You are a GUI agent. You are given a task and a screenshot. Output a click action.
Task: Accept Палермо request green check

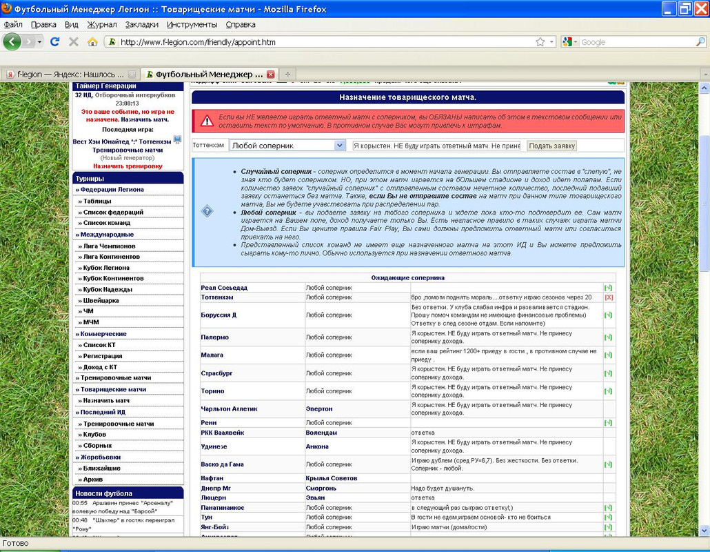point(608,337)
